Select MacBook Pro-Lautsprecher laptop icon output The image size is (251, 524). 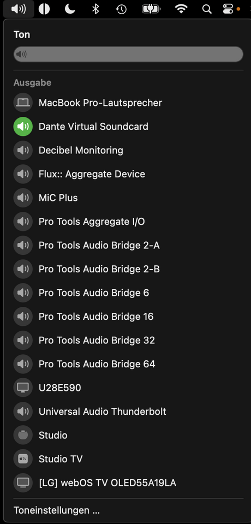pyautogui.click(x=23, y=103)
